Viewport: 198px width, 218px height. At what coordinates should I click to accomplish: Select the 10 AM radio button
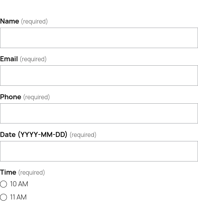click(3, 184)
